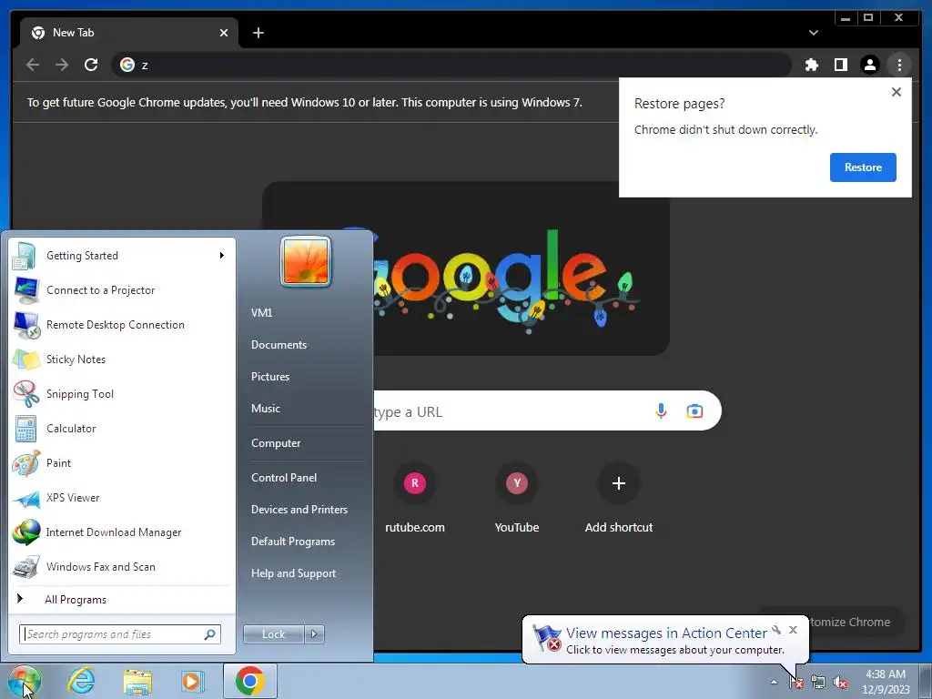Click the Paint palette icon
This screenshot has width=932, height=699.
pyautogui.click(x=25, y=463)
